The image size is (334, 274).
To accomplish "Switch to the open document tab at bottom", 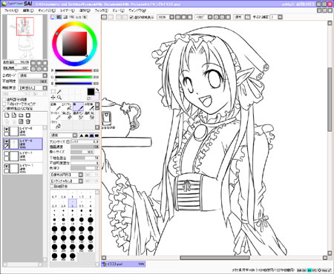I will (123, 264).
